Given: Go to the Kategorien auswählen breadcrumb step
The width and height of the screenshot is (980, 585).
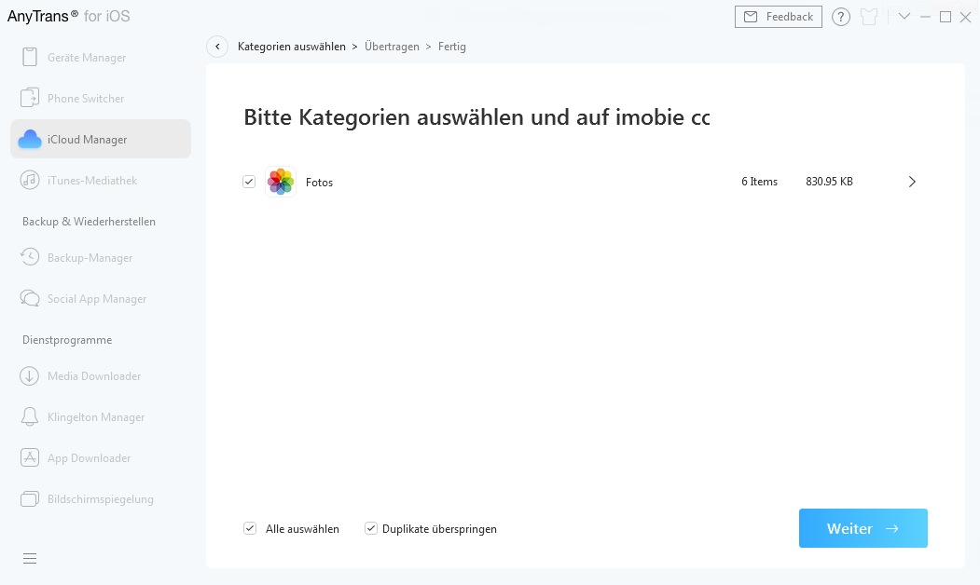Looking at the screenshot, I should click(293, 46).
